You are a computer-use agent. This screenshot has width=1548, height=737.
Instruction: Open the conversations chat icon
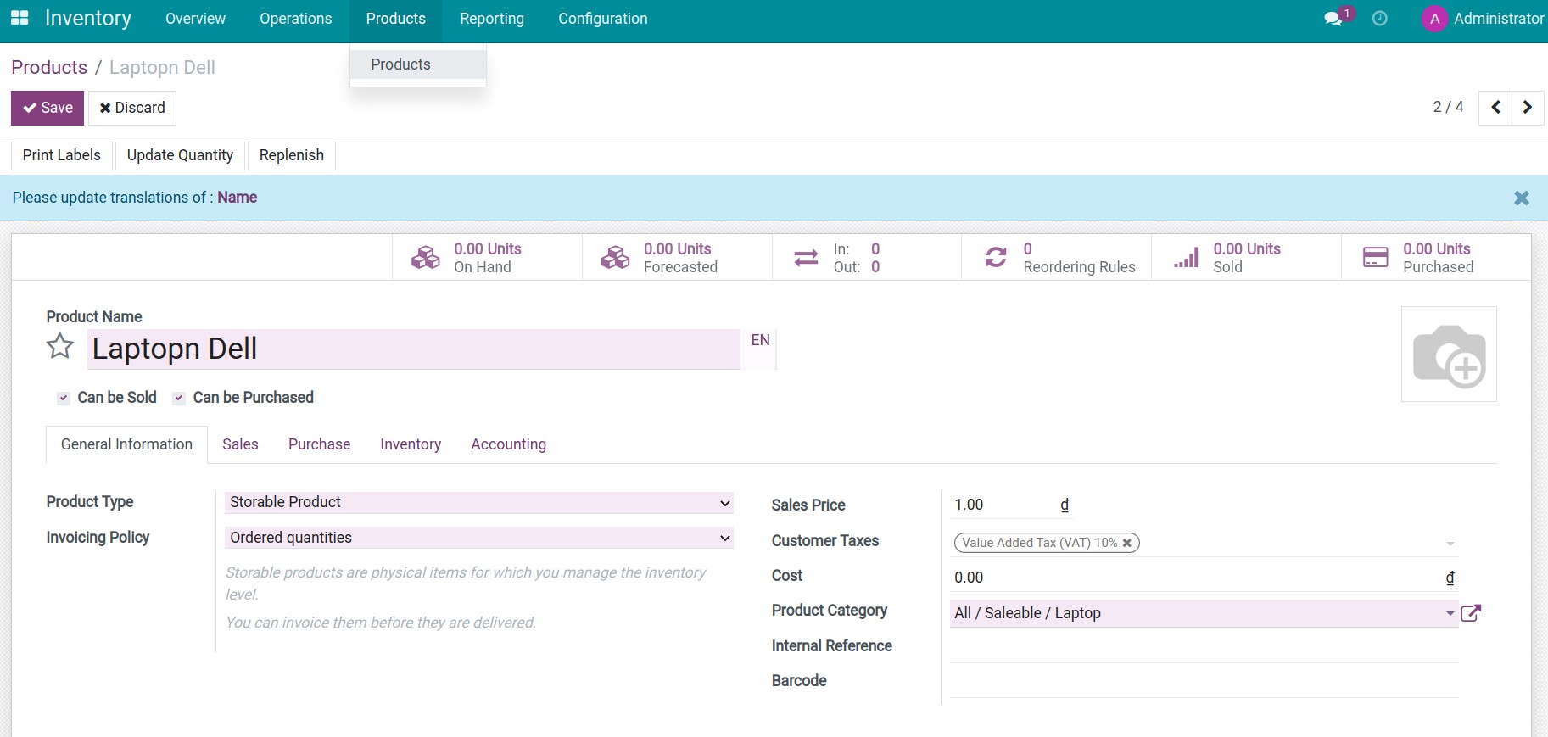click(x=1333, y=19)
